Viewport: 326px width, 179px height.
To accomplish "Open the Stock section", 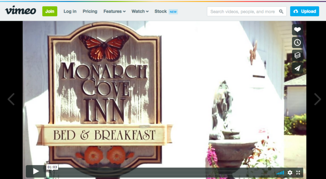I will (161, 12).
